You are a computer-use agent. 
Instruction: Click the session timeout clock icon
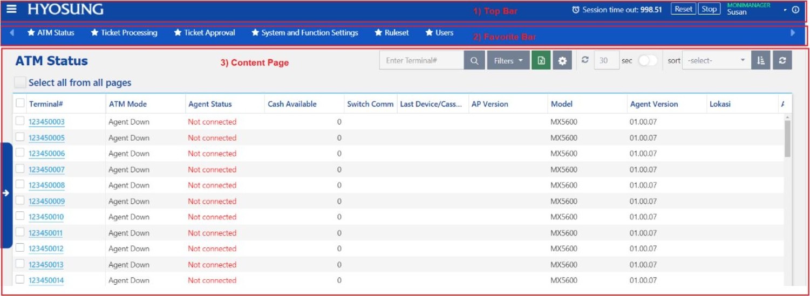pos(576,10)
